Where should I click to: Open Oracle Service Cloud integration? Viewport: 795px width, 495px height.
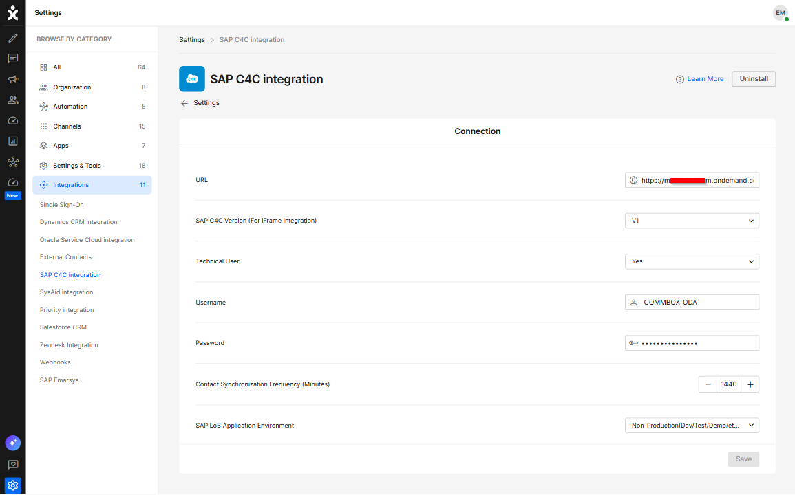pos(87,240)
